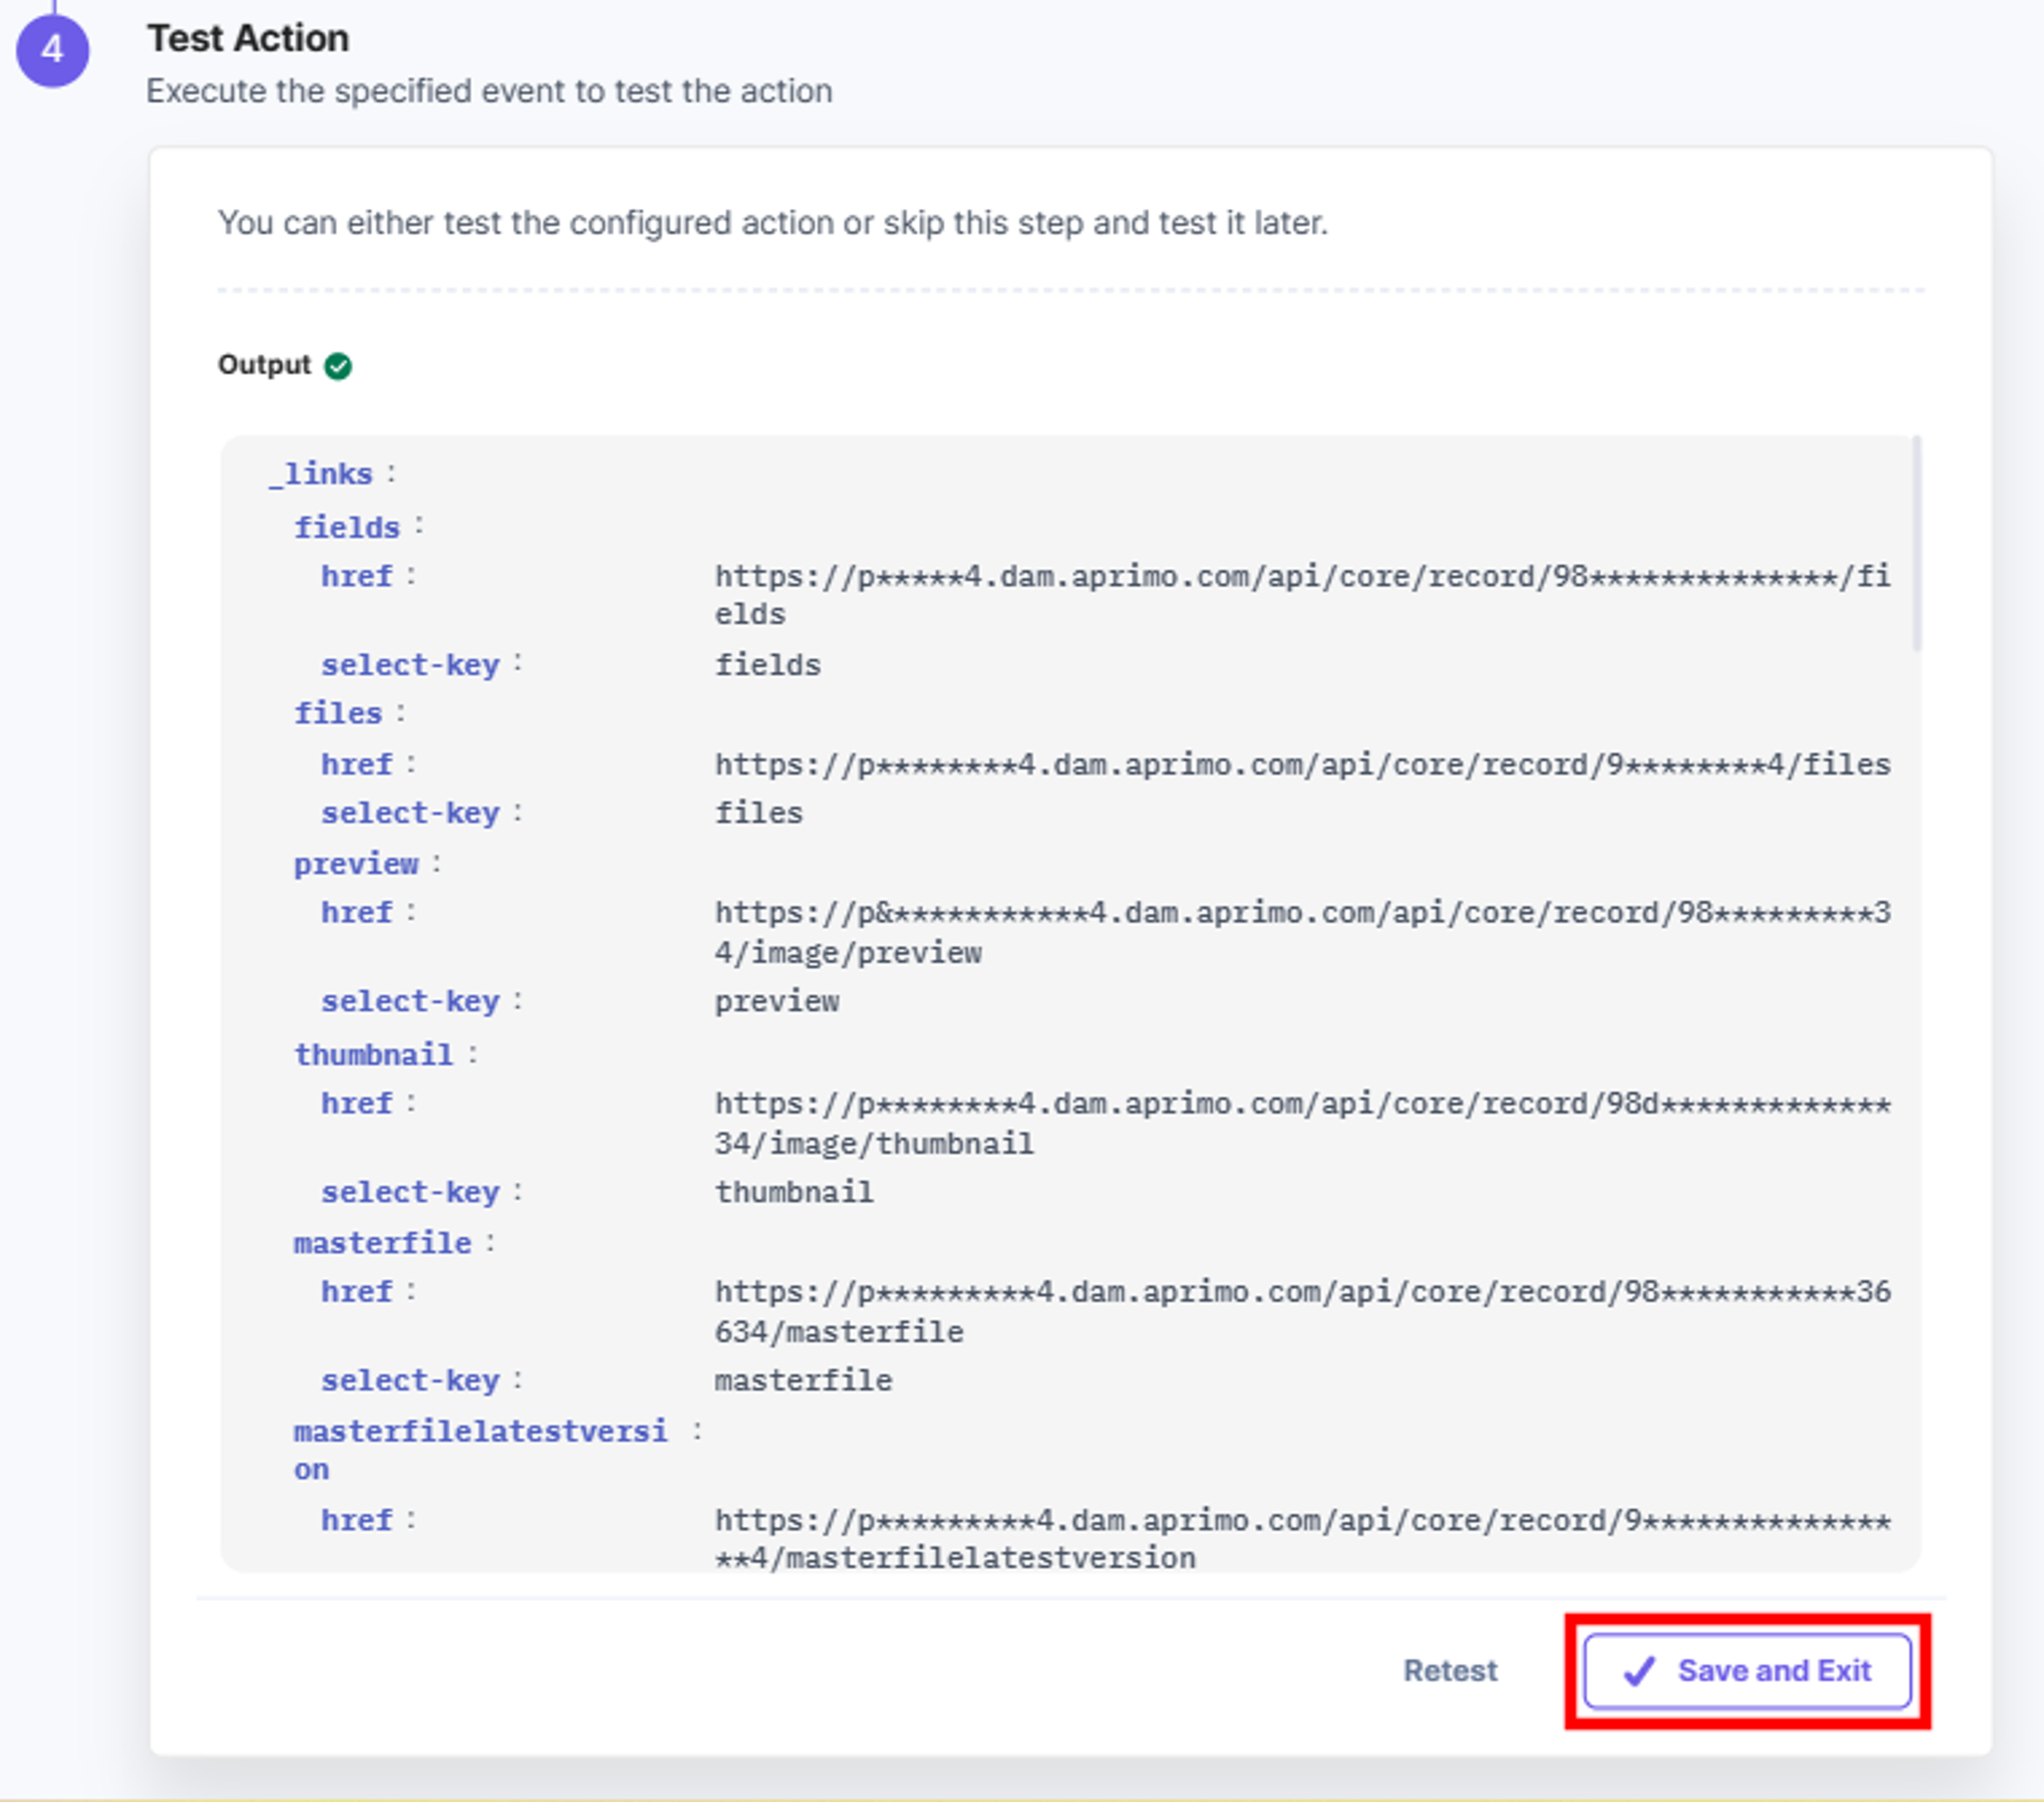Select the files key in output
The height and width of the screenshot is (1802, 2044).
338,713
